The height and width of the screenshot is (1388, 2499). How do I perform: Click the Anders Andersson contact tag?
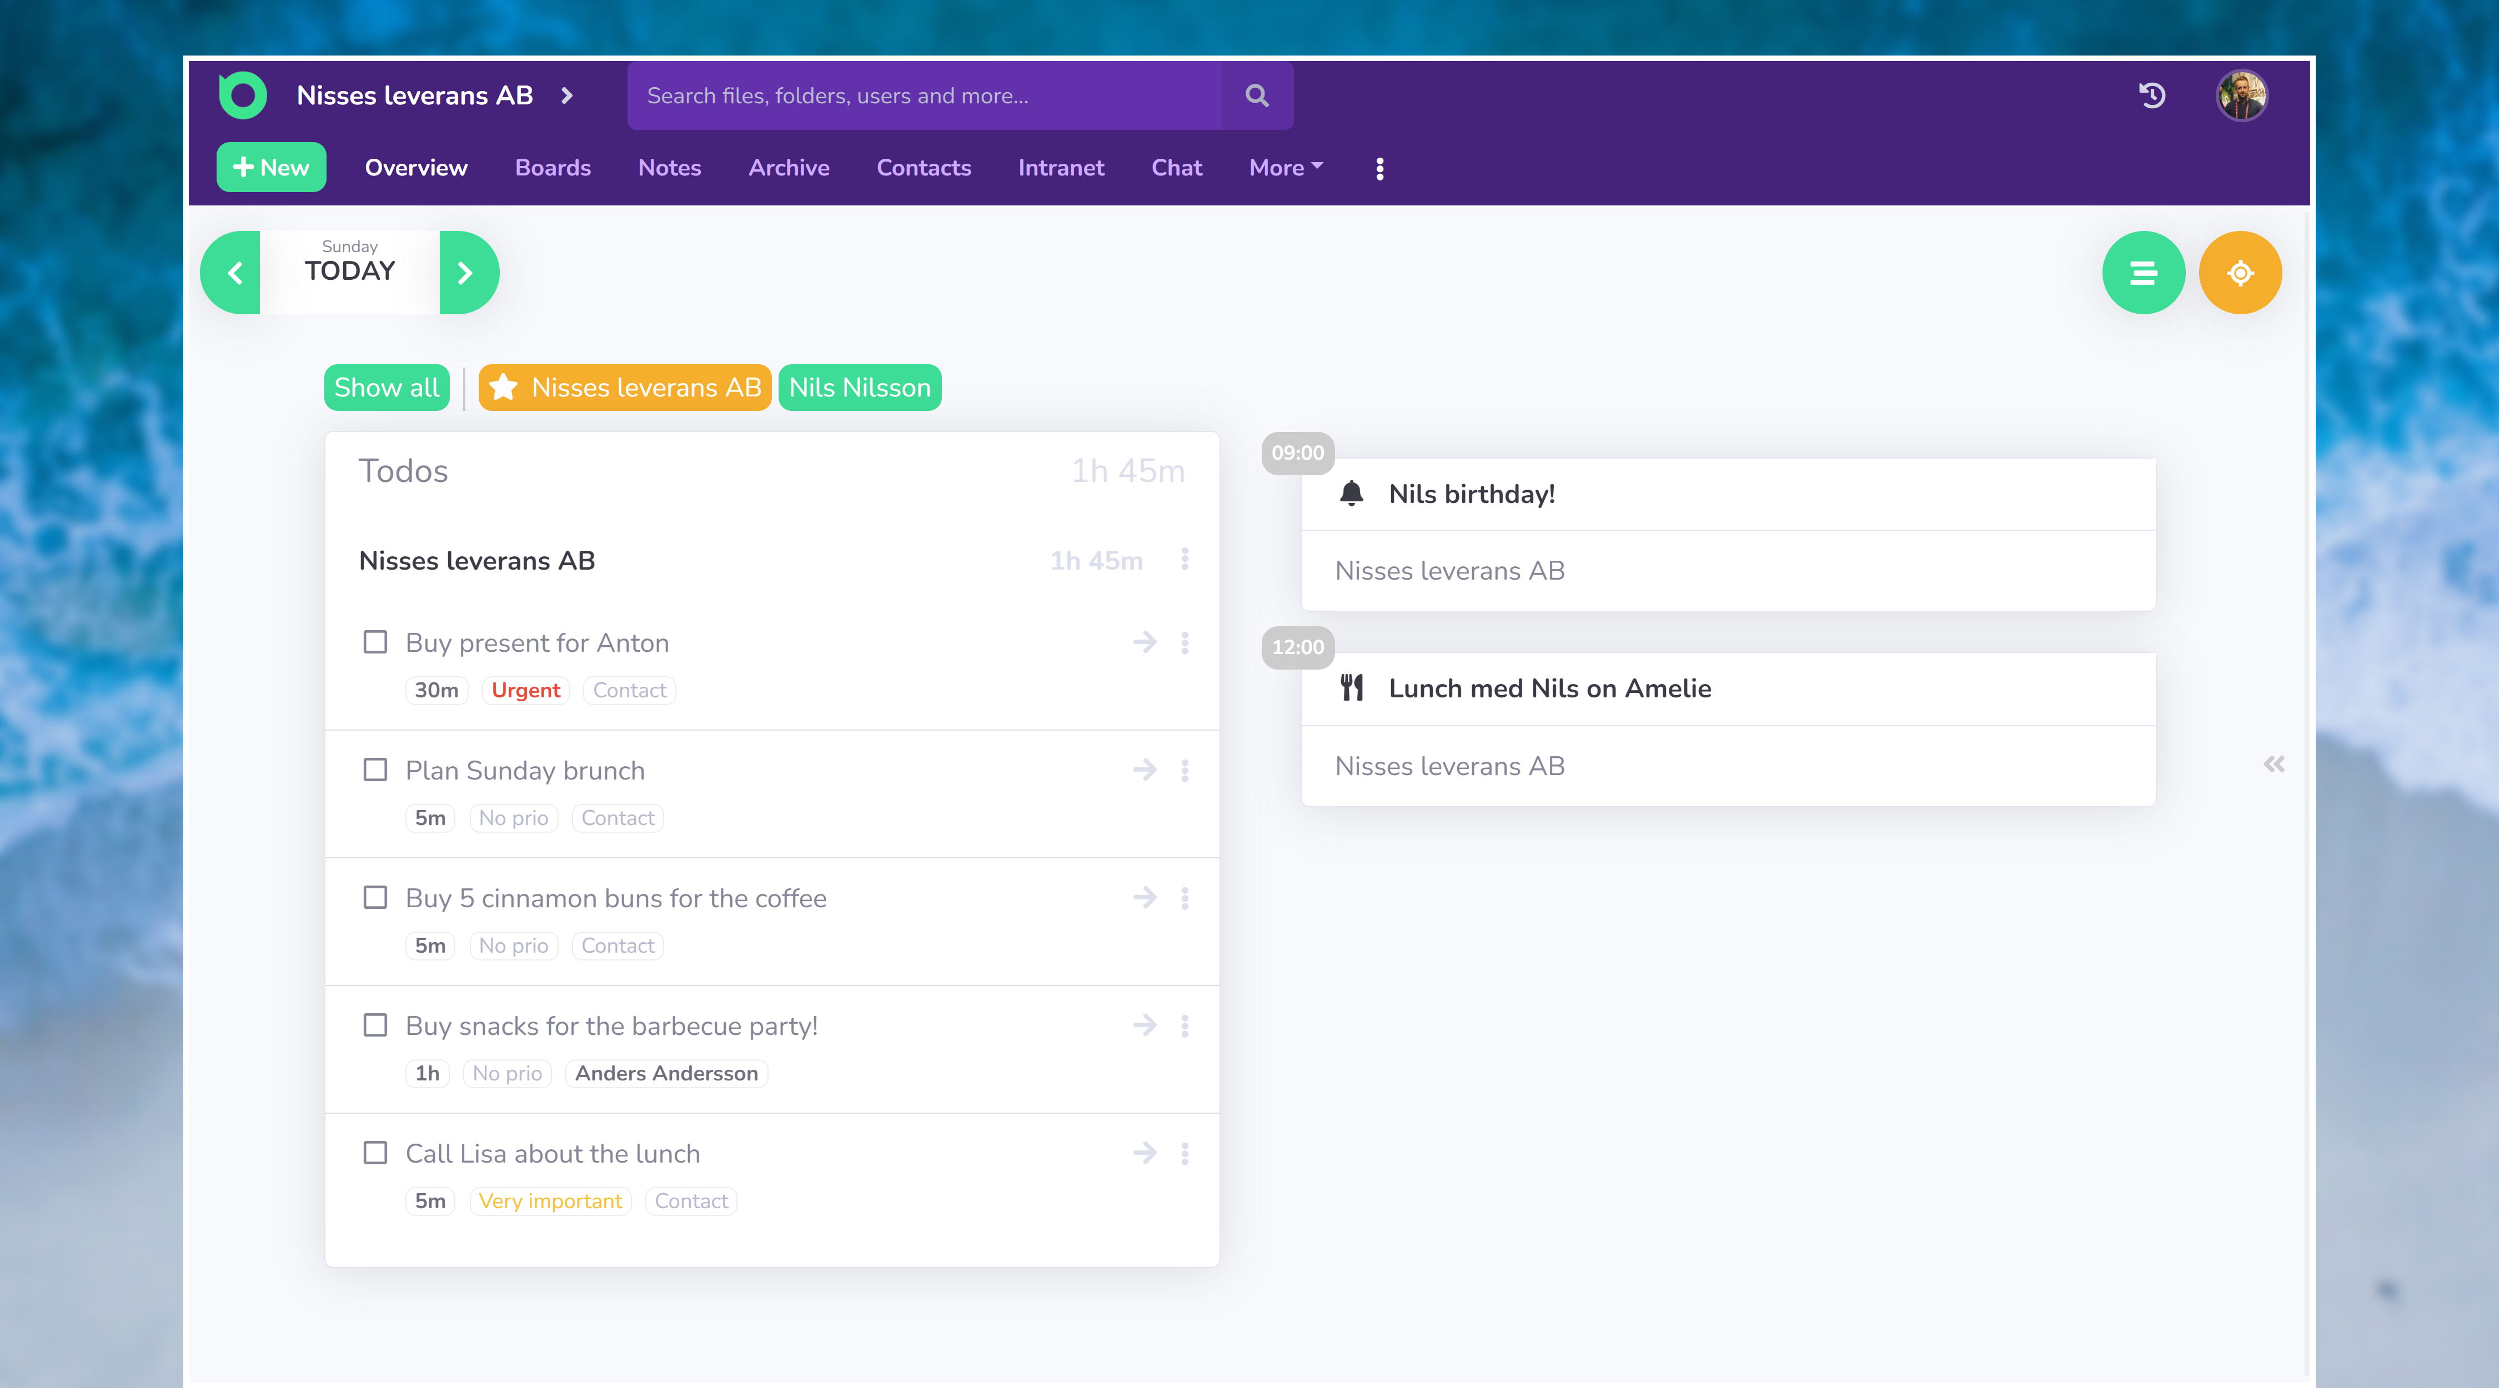[666, 1074]
